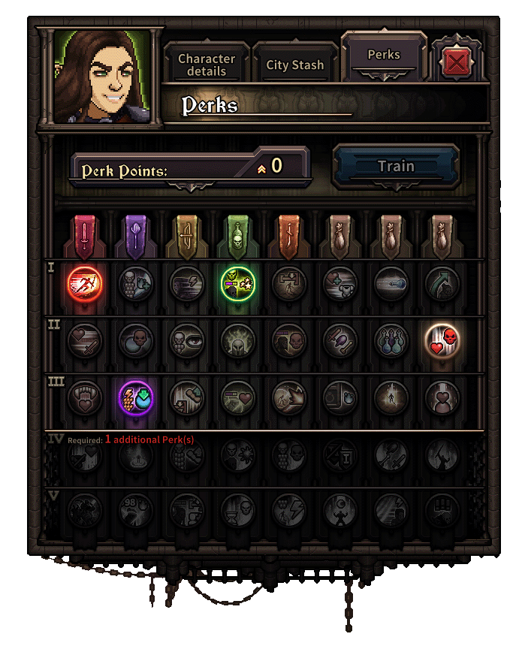This screenshot has width=519, height=649.
Task: Open the Perks tab
Action: 384,55
